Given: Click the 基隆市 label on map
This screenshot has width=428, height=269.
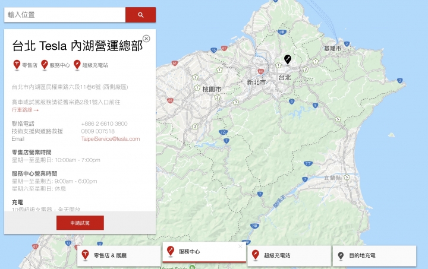Looking at the screenshot, I should (332, 49).
